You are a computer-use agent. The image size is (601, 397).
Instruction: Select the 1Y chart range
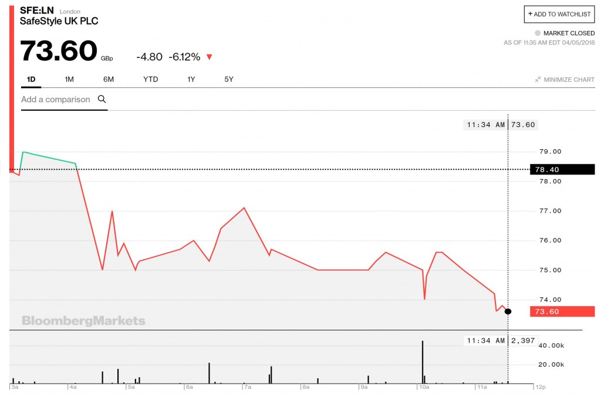pyautogui.click(x=191, y=79)
